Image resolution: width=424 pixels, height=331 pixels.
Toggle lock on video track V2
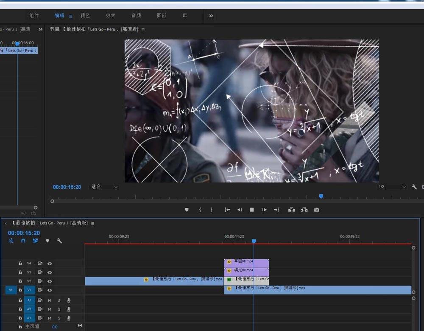click(x=20, y=281)
